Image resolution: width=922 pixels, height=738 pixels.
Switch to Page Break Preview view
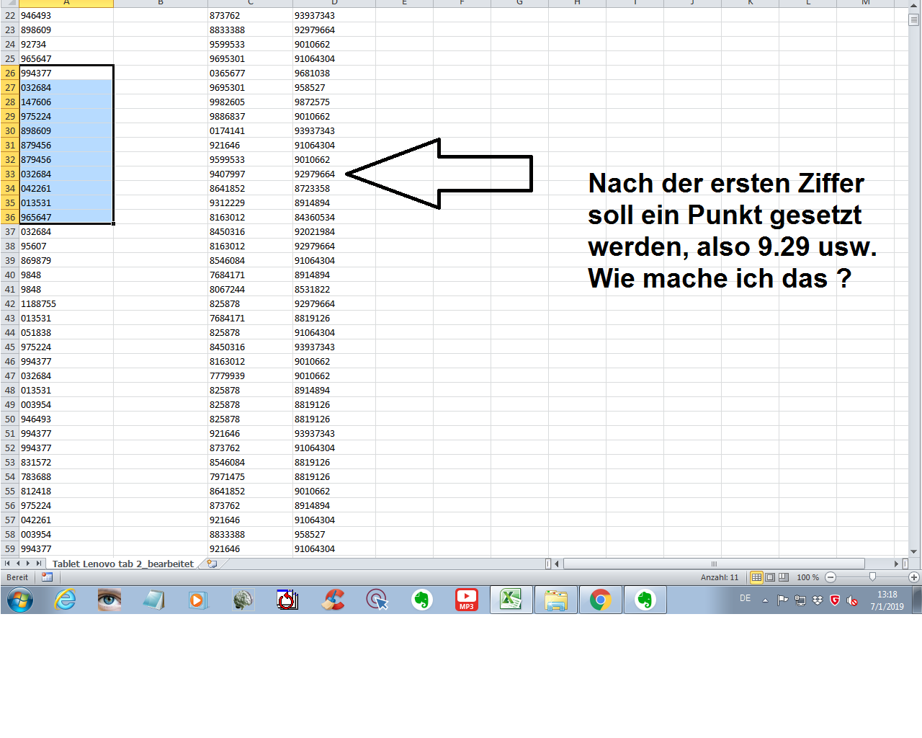(784, 577)
